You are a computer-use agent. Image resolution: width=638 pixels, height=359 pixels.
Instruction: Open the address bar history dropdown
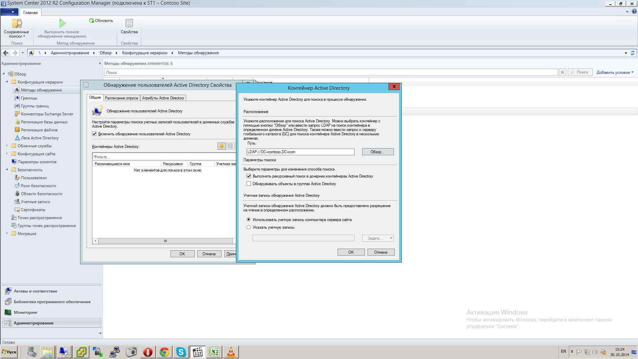pyautogui.click(x=626, y=53)
